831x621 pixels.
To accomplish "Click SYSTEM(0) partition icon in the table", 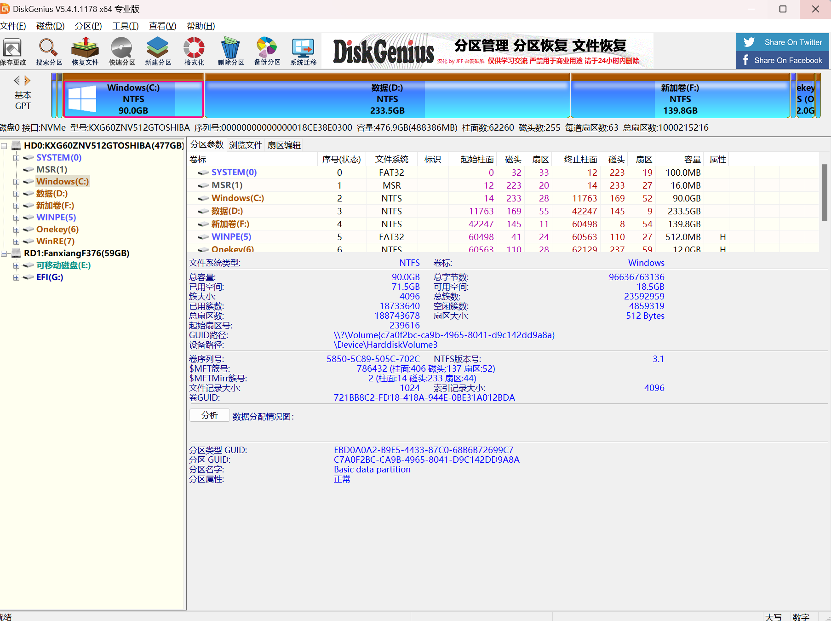I will [203, 172].
